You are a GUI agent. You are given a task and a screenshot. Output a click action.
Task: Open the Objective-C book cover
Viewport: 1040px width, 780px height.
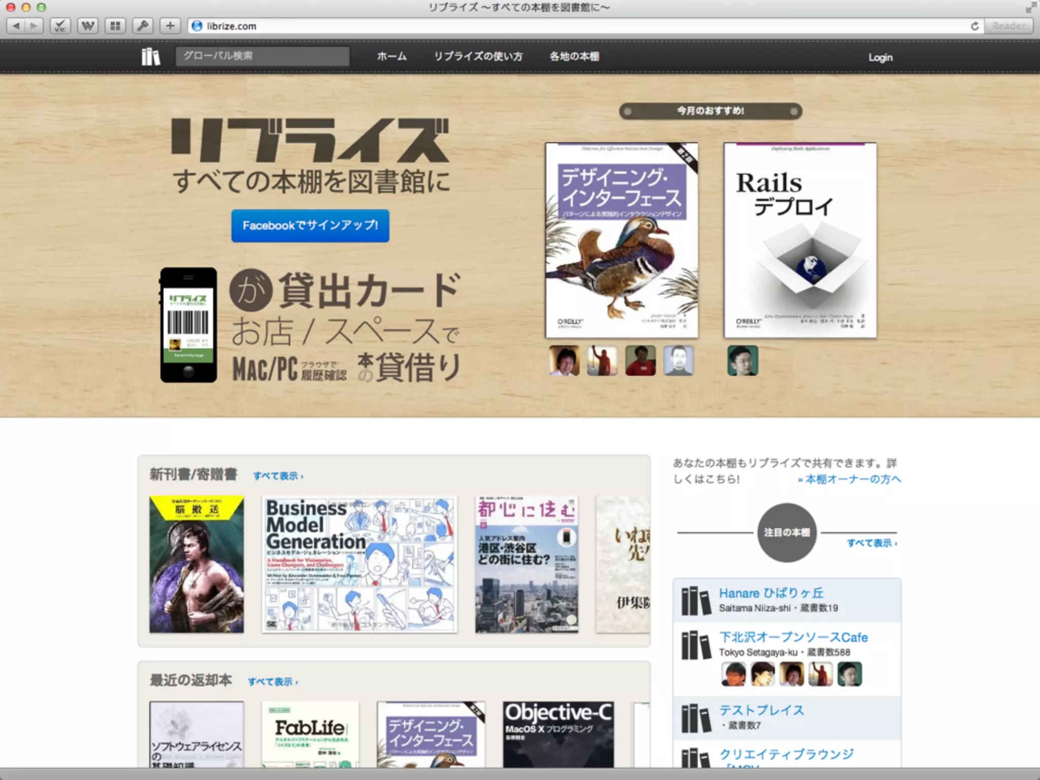559,734
